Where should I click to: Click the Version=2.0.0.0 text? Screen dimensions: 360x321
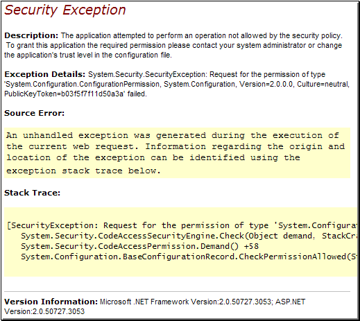tap(266, 84)
